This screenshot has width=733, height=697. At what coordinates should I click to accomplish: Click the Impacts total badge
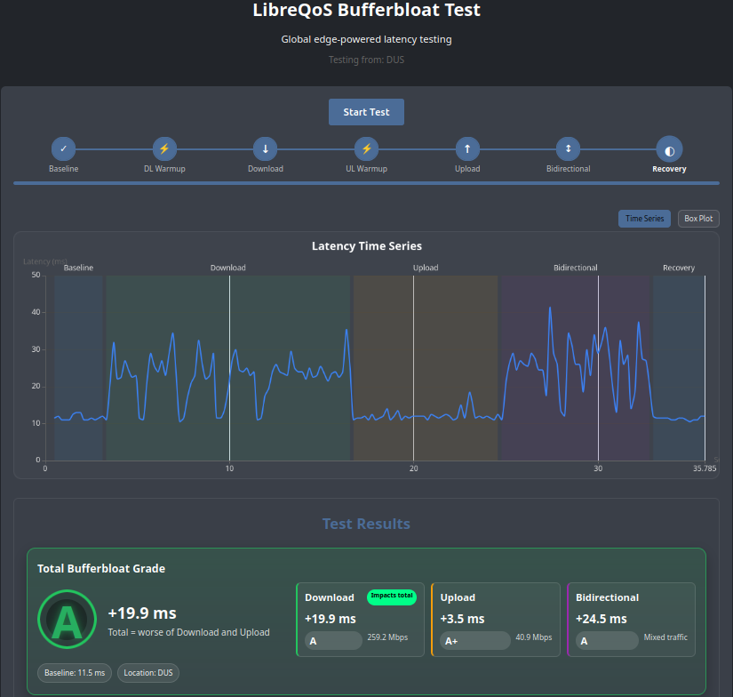(x=392, y=596)
